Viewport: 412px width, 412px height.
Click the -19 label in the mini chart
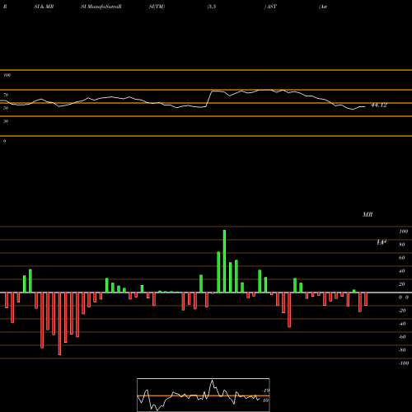265,391
